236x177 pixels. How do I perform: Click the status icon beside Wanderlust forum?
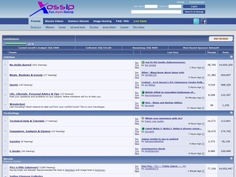coord(6,105)
